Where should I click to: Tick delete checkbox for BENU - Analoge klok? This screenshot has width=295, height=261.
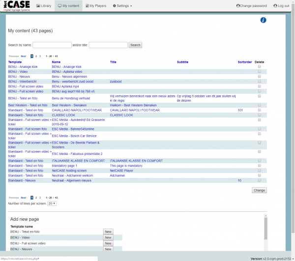[260, 66]
